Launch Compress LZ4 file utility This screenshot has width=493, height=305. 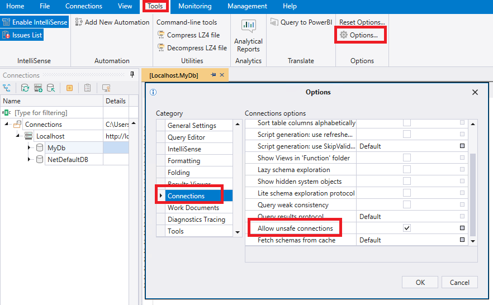pyautogui.click(x=189, y=35)
